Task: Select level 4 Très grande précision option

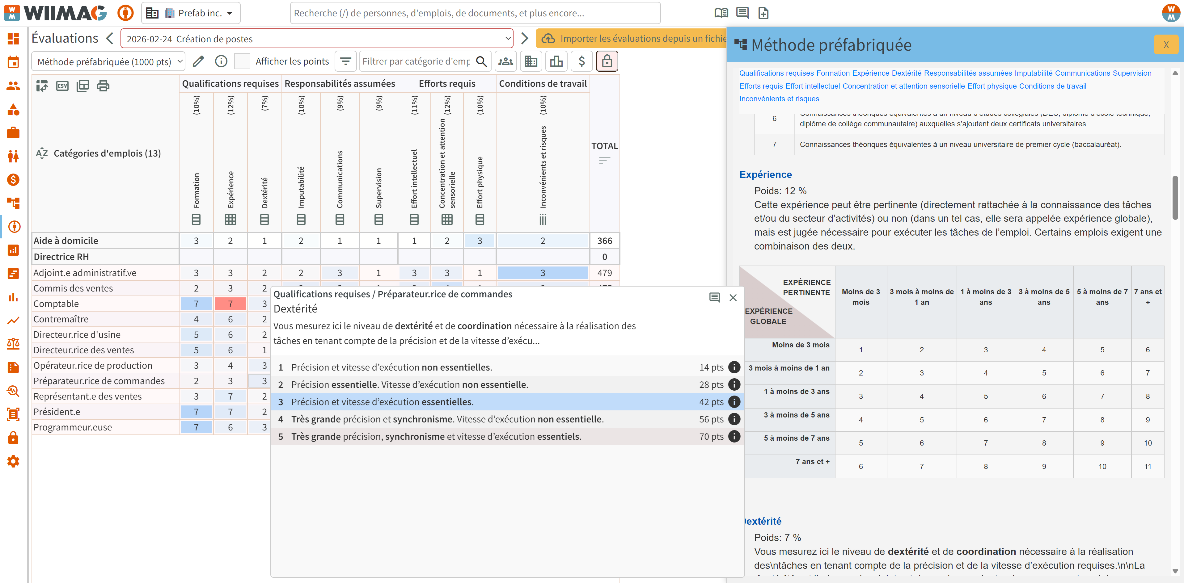Action: pyautogui.click(x=507, y=419)
